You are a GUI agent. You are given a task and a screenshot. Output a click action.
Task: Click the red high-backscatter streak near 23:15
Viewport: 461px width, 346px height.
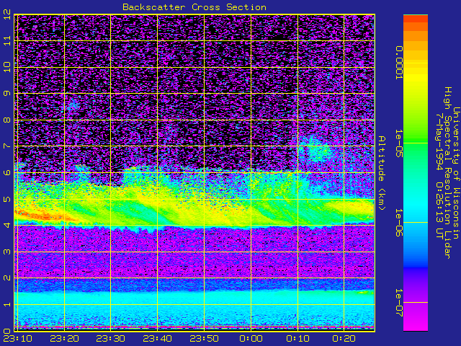[x=44, y=216]
